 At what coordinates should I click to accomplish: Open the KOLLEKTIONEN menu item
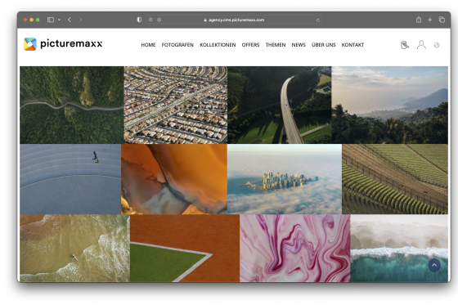(x=218, y=45)
